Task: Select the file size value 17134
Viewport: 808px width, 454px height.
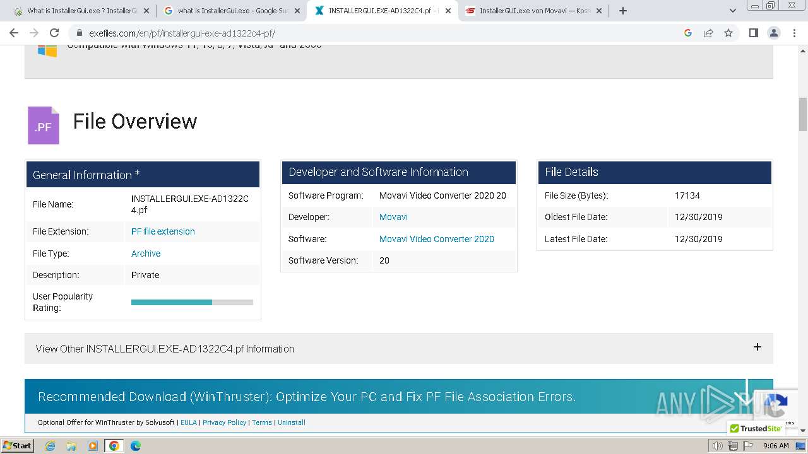Action: point(687,195)
